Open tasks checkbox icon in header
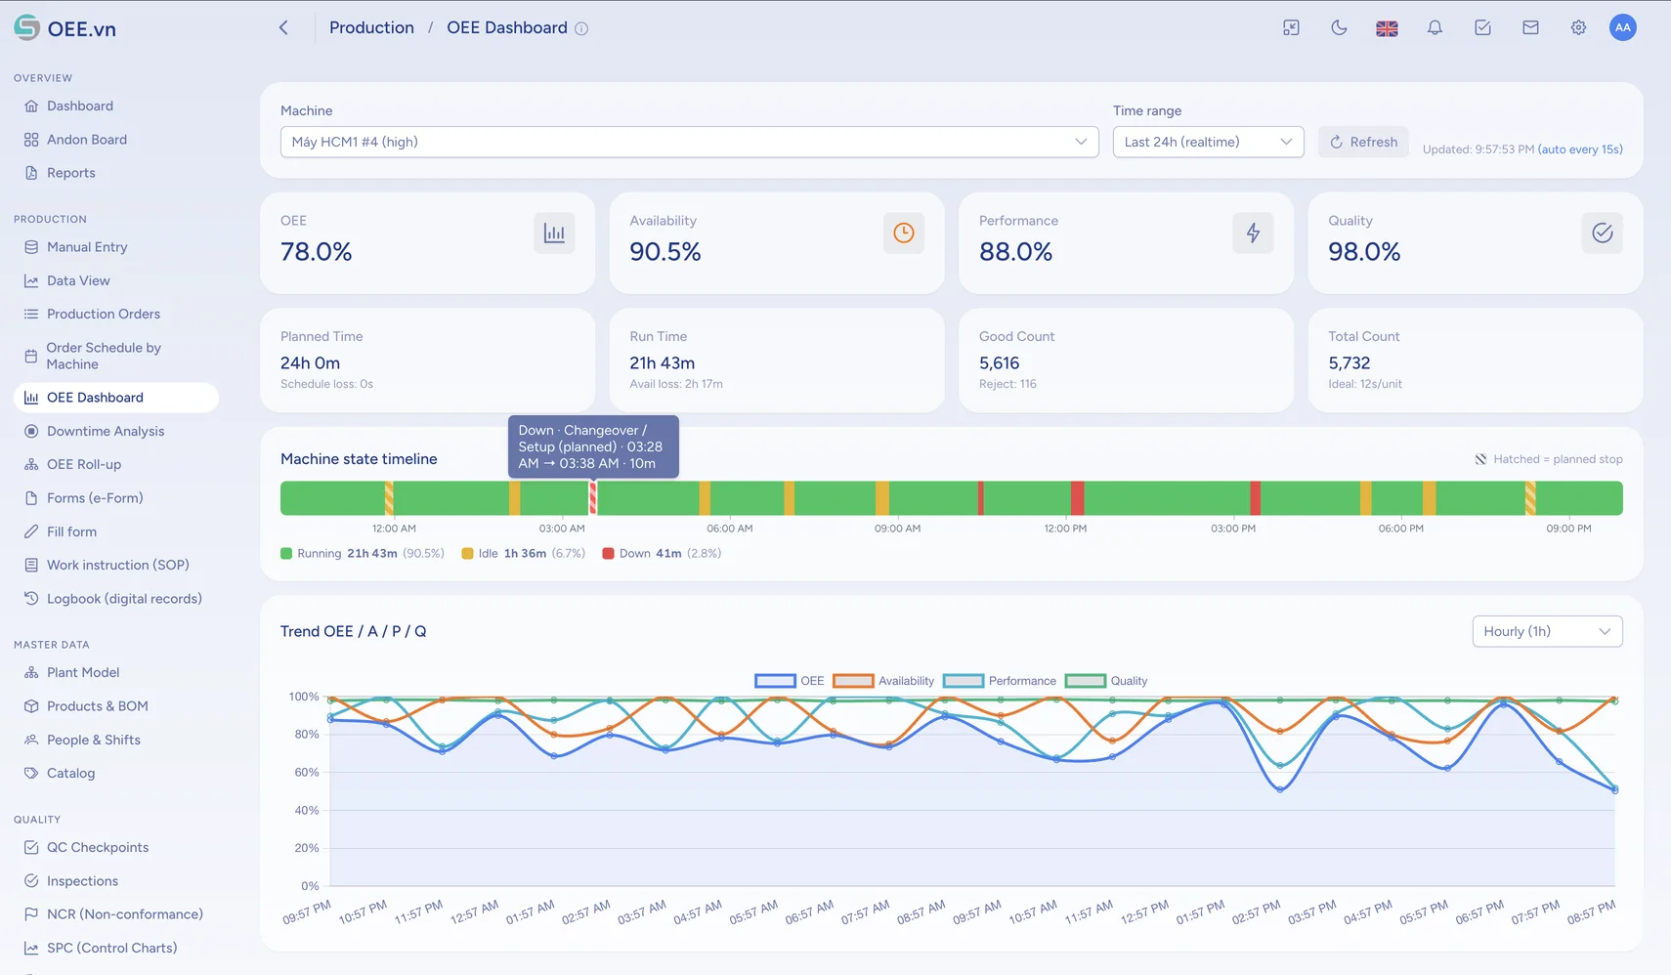Screen dimensions: 1671x975 (x=1482, y=28)
